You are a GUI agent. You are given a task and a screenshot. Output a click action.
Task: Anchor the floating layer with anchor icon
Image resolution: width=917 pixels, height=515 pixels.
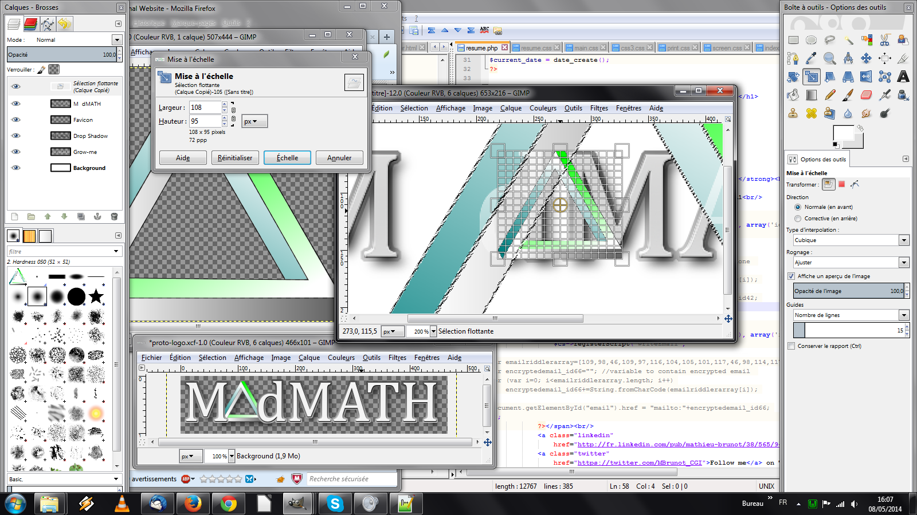pyautogui.click(x=97, y=216)
